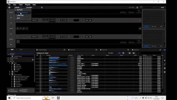
Task: Toggle upper deck MT master tempo
Action: coord(62,20)
